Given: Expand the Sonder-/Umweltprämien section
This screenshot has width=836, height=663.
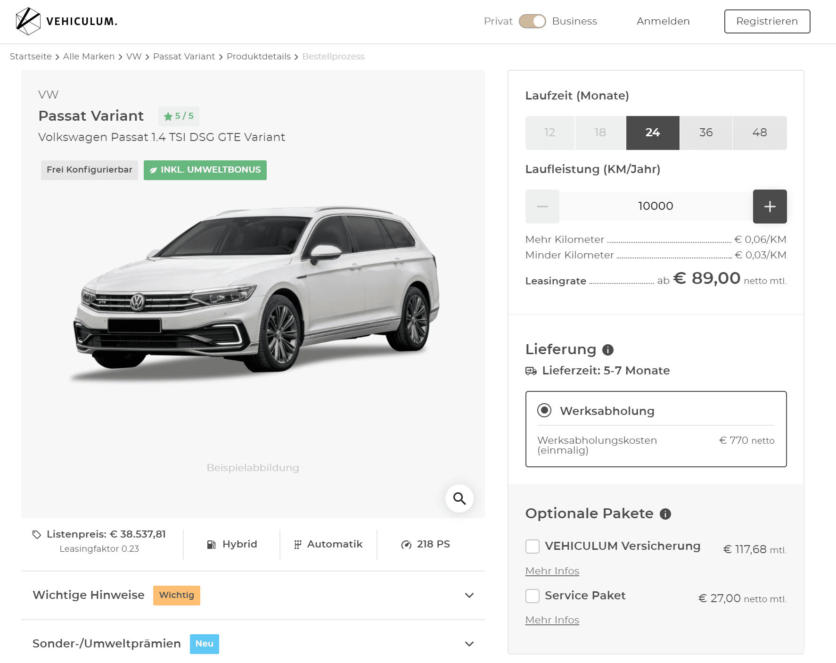Looking at the screenshot, I should click(253, 644).
